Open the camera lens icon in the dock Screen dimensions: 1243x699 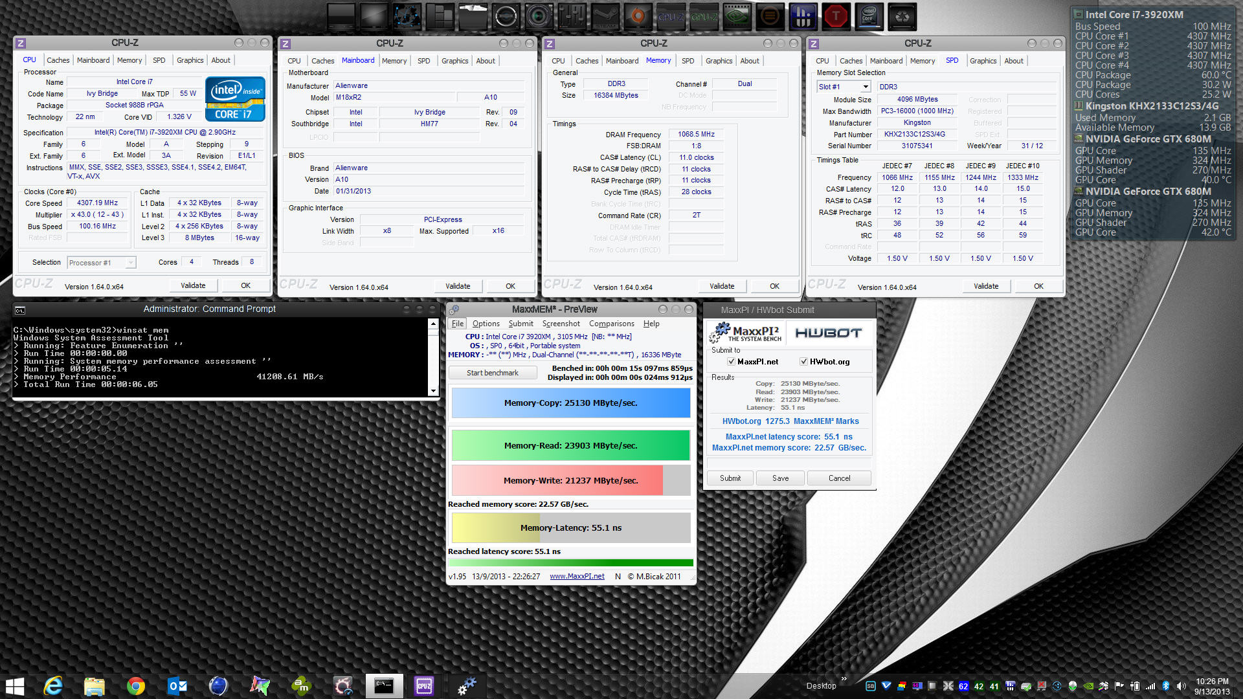tap(539, 17)
